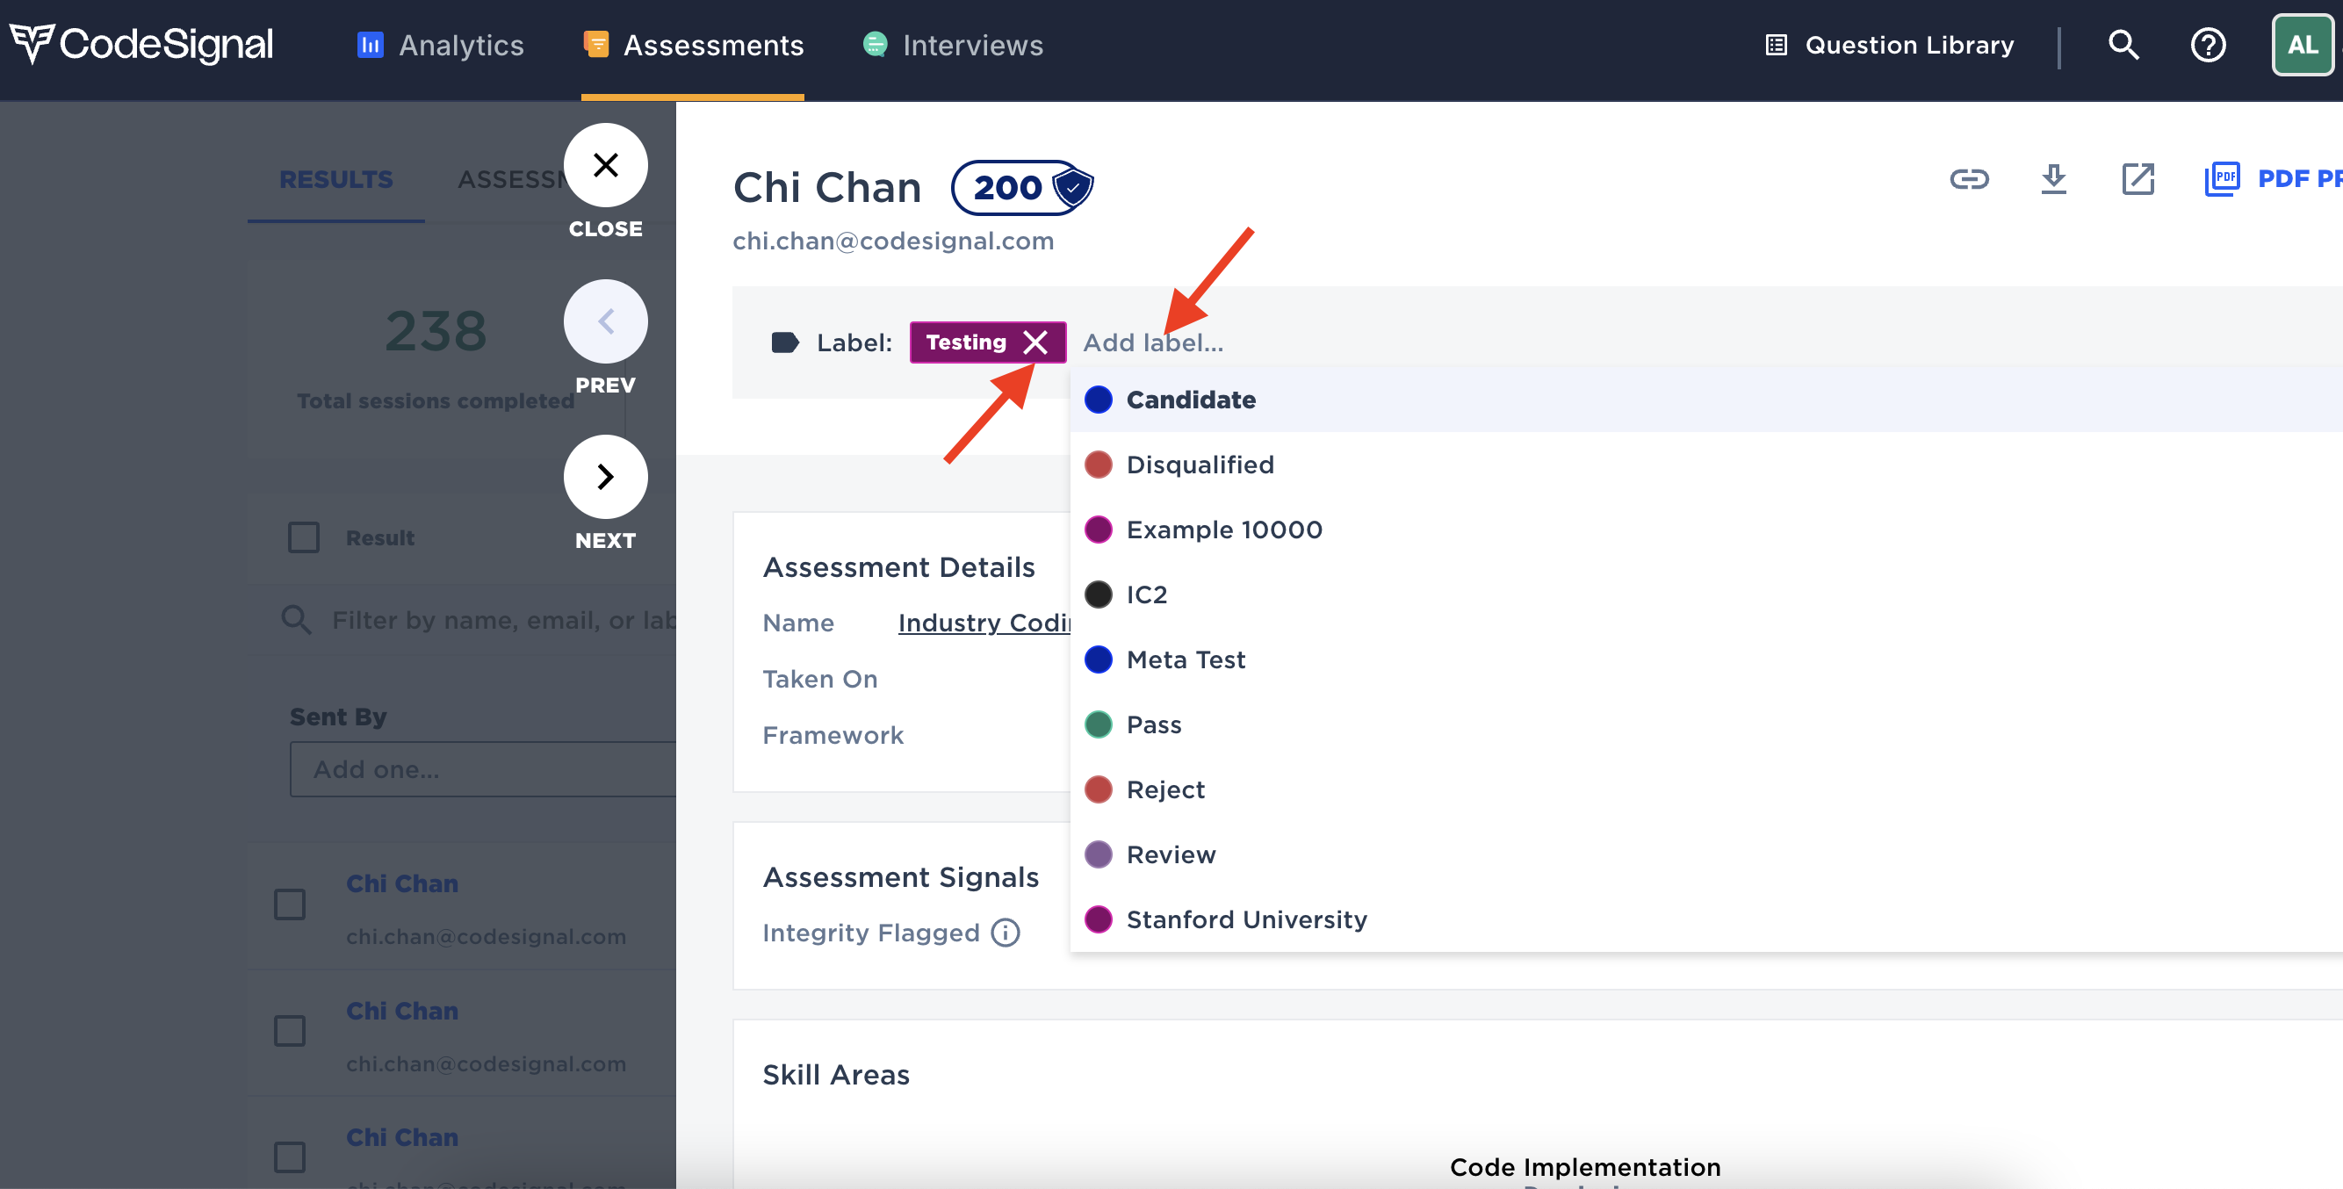This screenshot has height=1189, width=2343.
Task: Select the IC2 label option
Action: point(1705,595)
